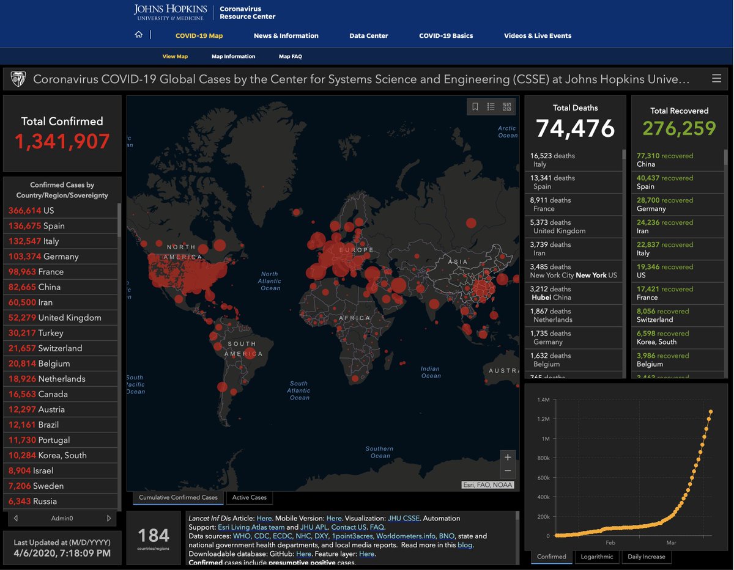This screenshot has width=734, height=570.
Task: Open the WHO data source link
Action: (242, 536)
